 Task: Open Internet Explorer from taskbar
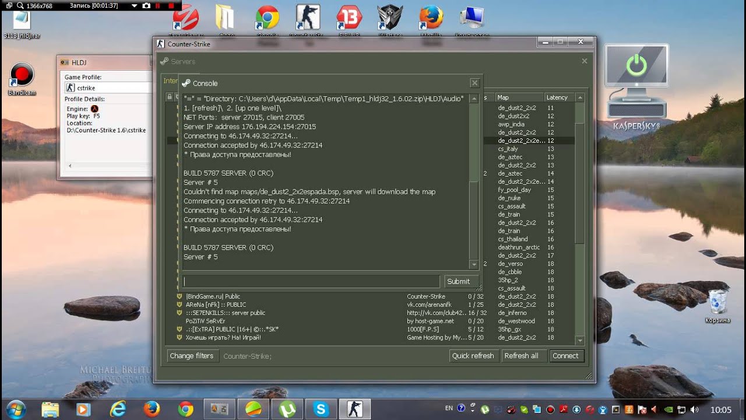click(118, 409)
